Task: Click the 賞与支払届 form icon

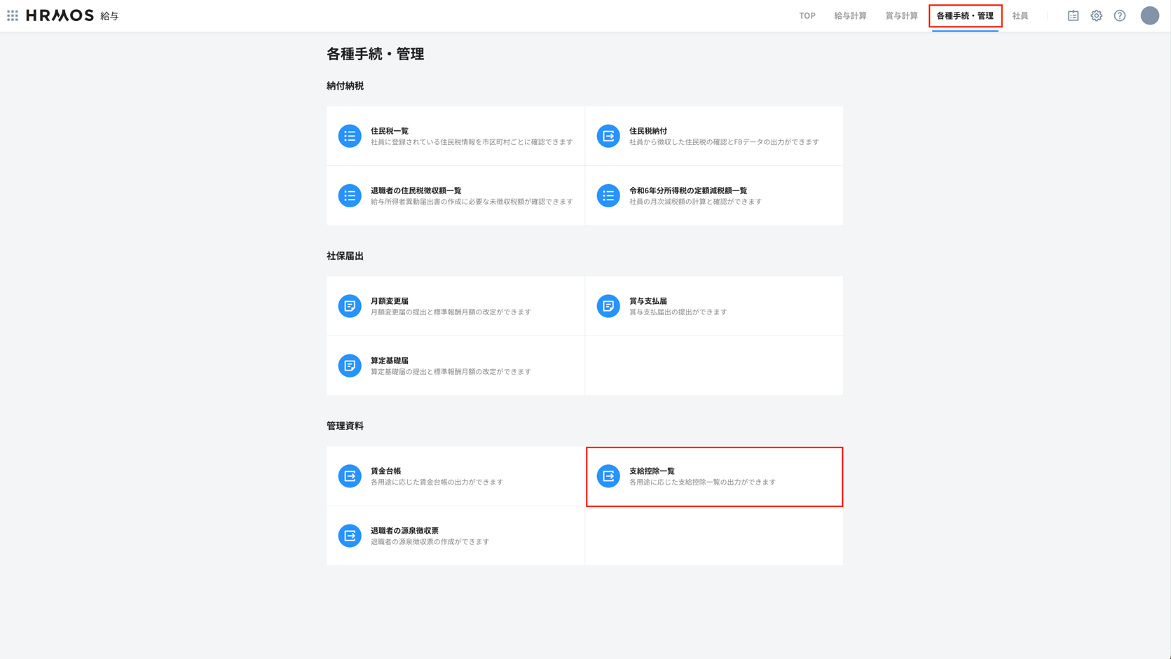Action: (x=608, y=306)
